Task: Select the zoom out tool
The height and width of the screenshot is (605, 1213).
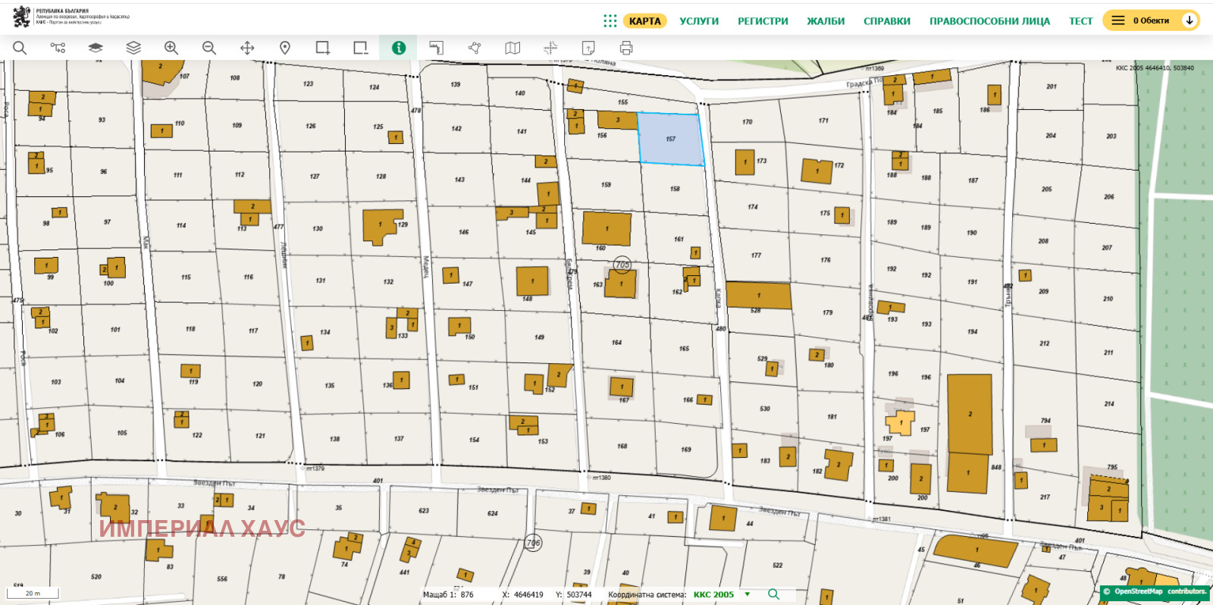Action: tap(209, 48)
